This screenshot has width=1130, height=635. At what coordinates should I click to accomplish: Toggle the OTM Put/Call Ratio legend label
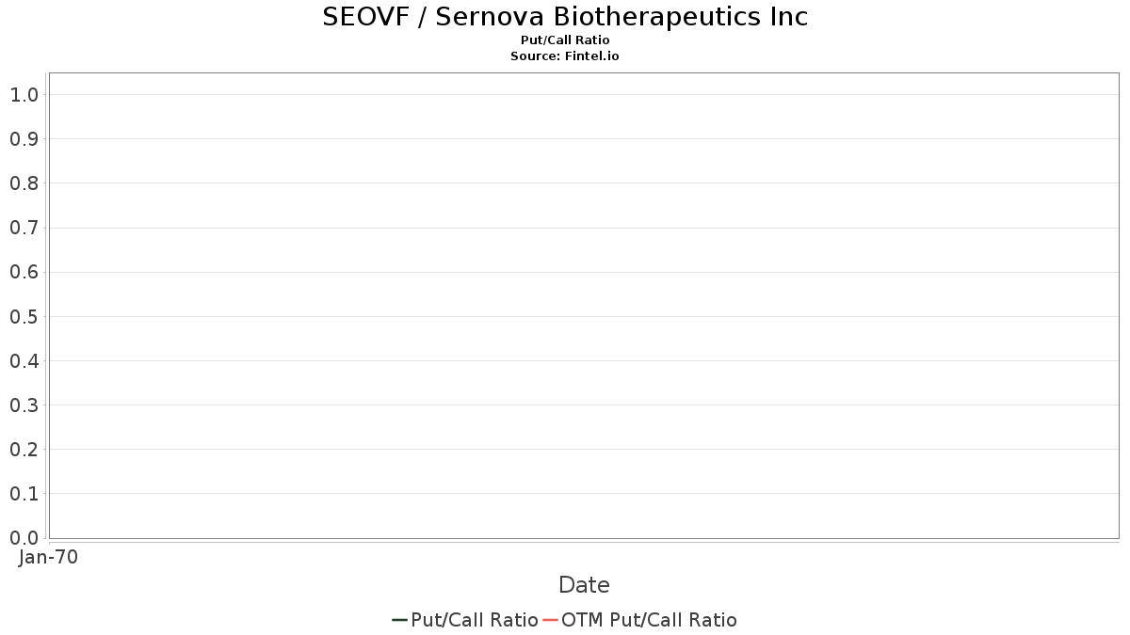(x=649, y=620)
